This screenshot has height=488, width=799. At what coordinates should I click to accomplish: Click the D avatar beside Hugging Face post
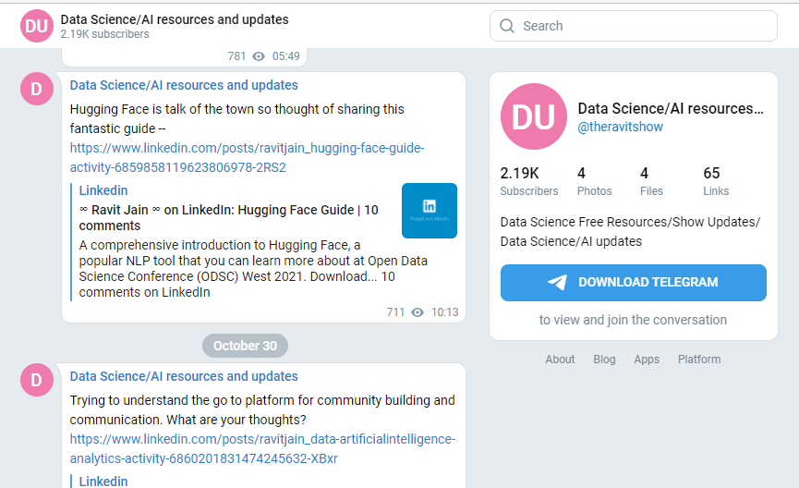(x=37, y=89)
